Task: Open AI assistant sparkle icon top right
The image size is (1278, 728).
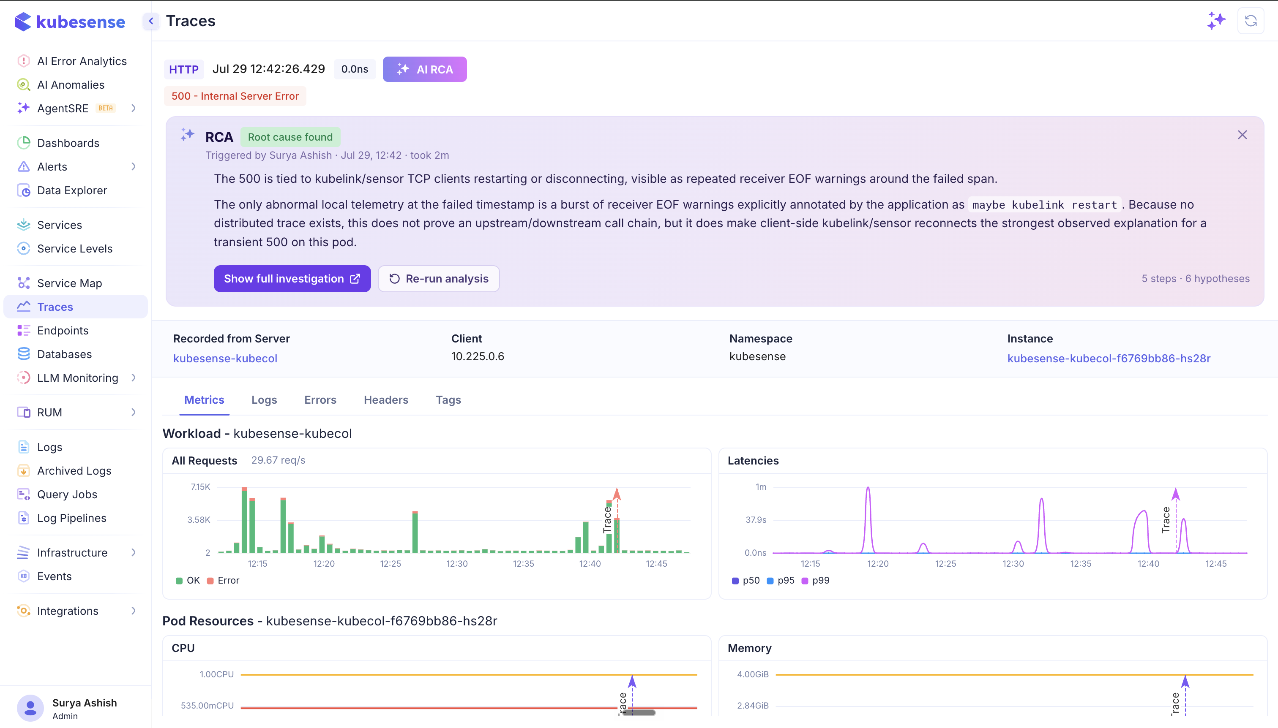Action: tap(1216, 21)
